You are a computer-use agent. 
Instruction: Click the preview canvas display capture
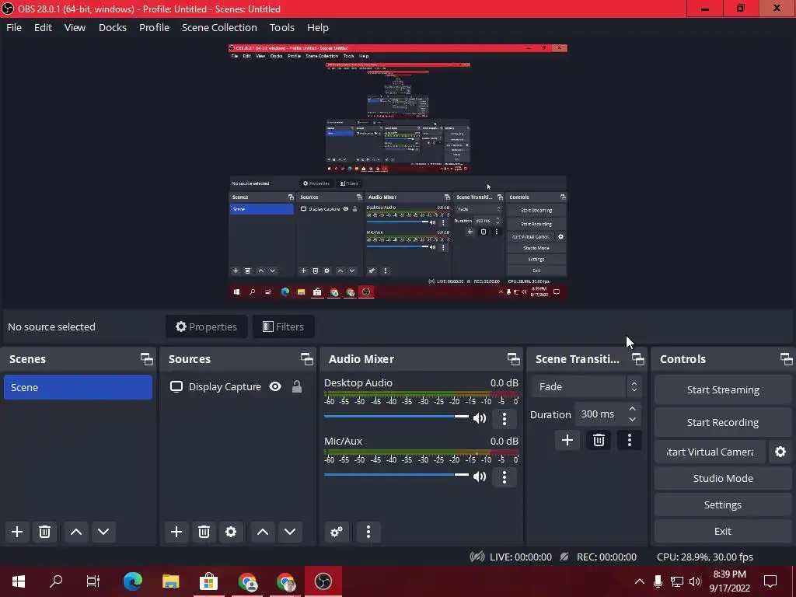397,172
